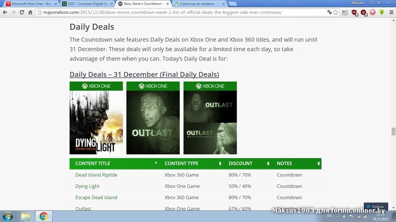Click the green download arrow extension icon
The height and width of the screenshot is (222, 396).
(x=382, y=12)
